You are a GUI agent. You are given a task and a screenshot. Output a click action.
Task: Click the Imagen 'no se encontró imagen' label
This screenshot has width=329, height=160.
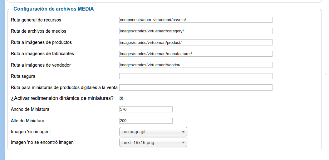43,143
